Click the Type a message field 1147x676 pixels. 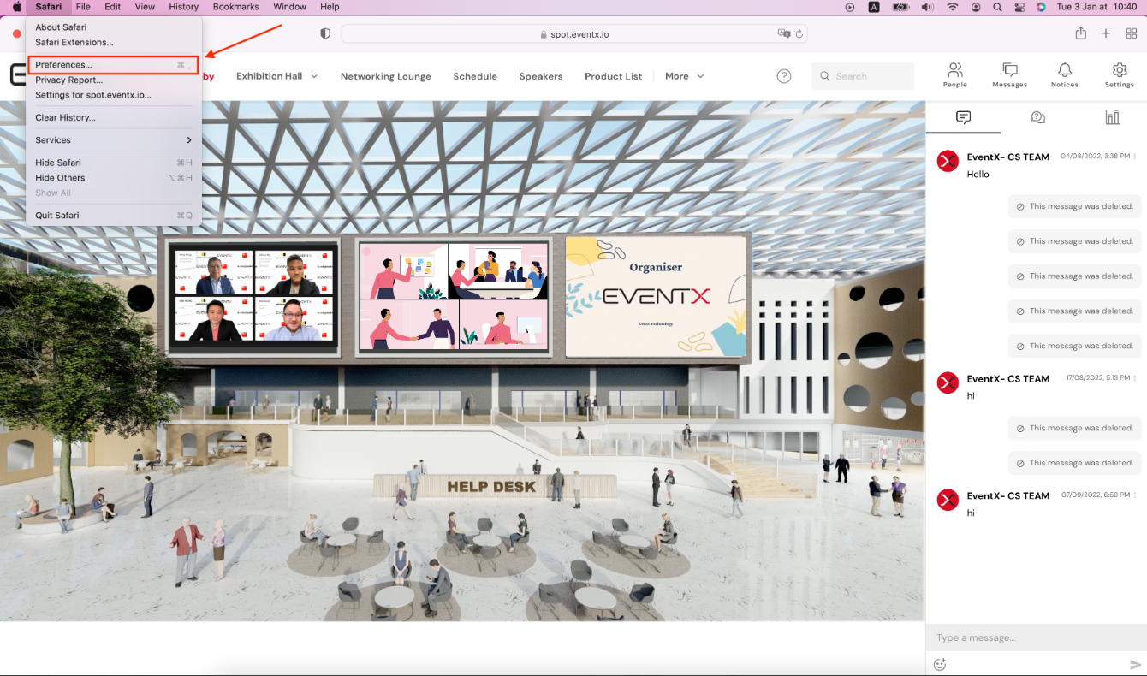tap(1036, 637)
